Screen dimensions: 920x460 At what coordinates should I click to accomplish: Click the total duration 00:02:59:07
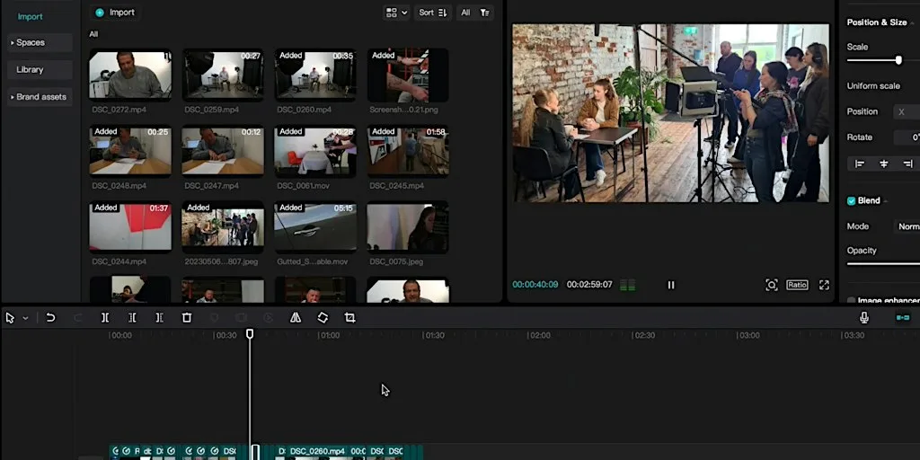click(x=589, y=285)
